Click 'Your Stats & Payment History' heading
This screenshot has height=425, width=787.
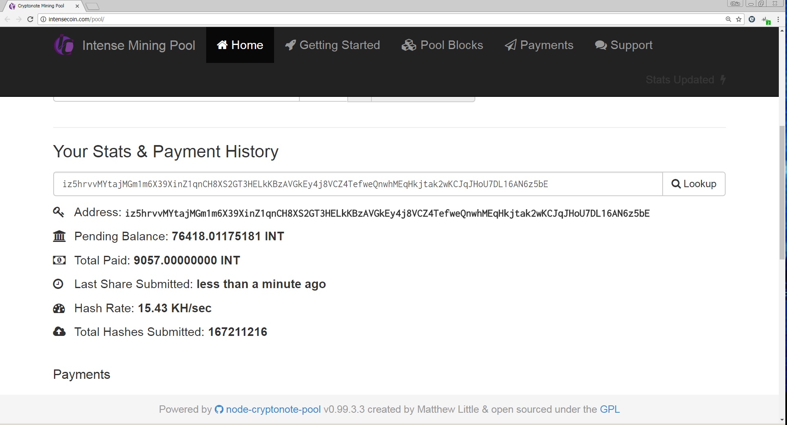[x=166, y=152]
